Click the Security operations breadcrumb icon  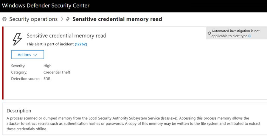(x=4, y=19)
